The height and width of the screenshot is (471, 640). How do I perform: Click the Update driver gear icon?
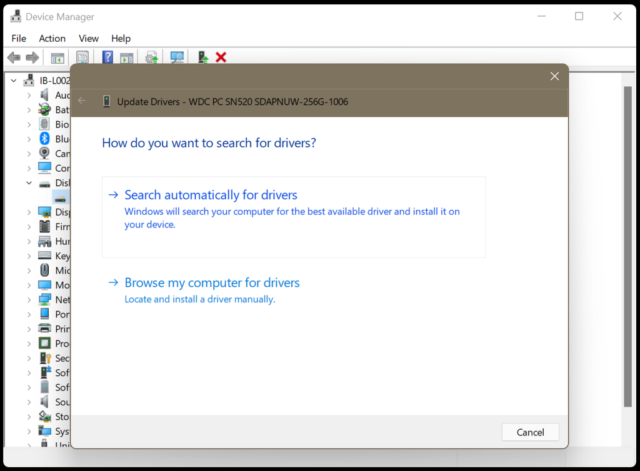[x=151, y=57]
